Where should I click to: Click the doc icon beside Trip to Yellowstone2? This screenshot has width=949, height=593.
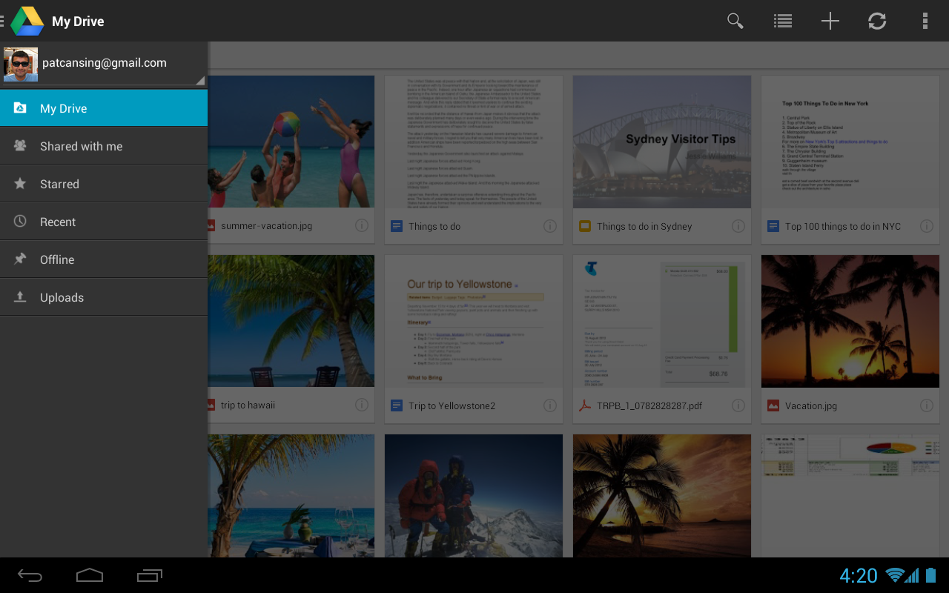[x=397, y=405]
